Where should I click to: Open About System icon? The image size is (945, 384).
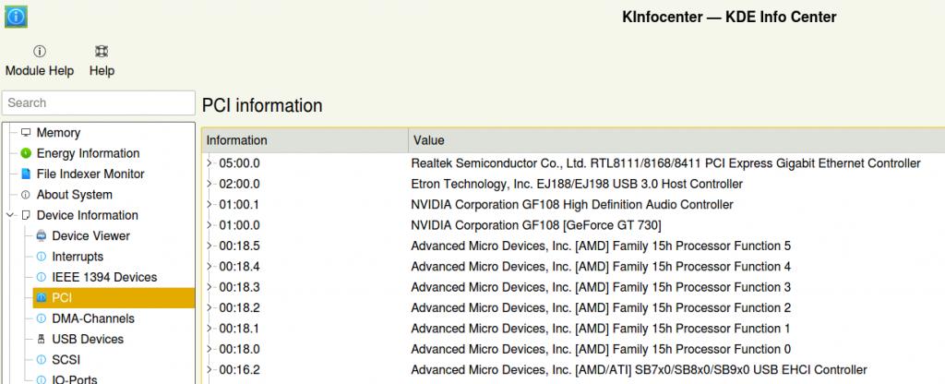tap(26, 195)
